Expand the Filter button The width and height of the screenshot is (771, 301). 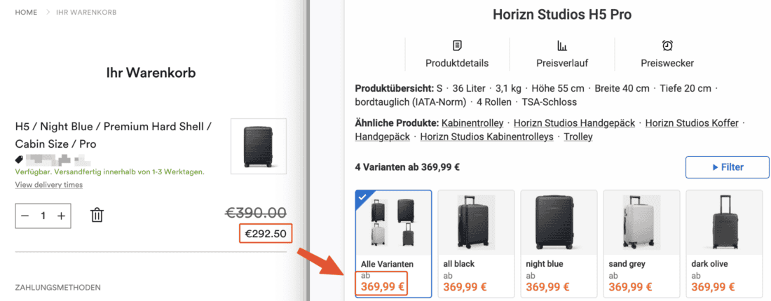tap(728, 167)
